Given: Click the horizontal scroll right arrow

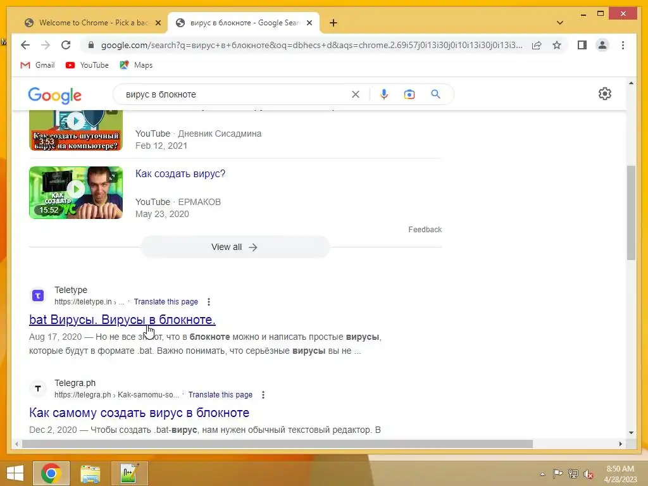Looking at the screenshot, I should tap(620, 444).
